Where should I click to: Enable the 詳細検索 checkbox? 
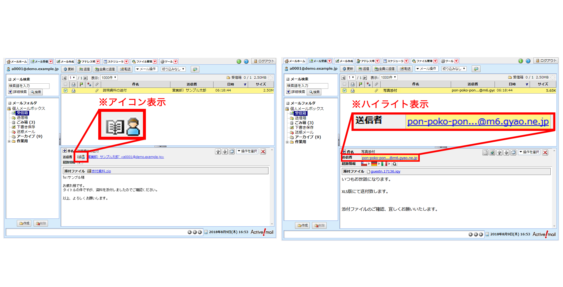click(10, 92)
